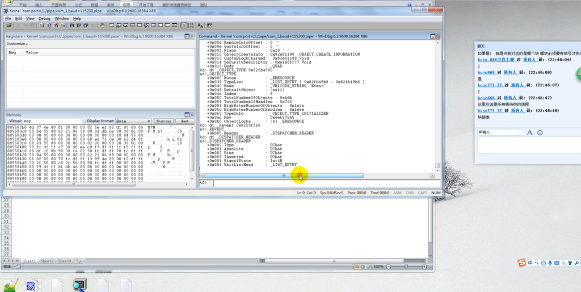Click the Sogou input method 'S' icon
The width and height of the screenshot is (581, 292).
[x=522, y=262]
